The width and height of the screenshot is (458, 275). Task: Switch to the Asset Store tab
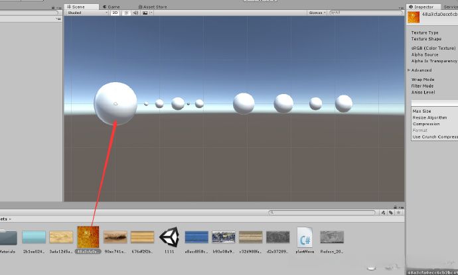152,7
